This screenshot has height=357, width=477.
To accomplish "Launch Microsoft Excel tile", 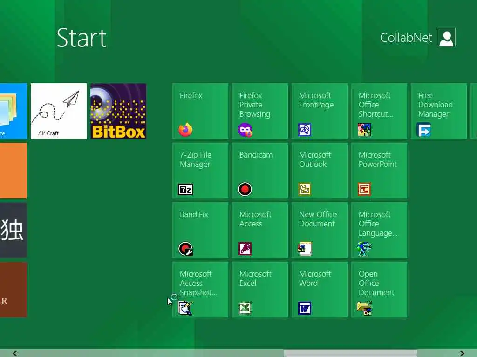I will tap(260, 290).
